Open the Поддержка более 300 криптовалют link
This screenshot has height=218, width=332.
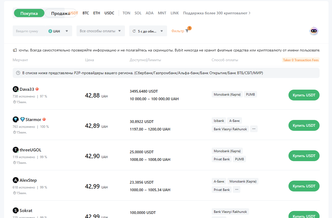pyautogui.click(x=216, y=13)
